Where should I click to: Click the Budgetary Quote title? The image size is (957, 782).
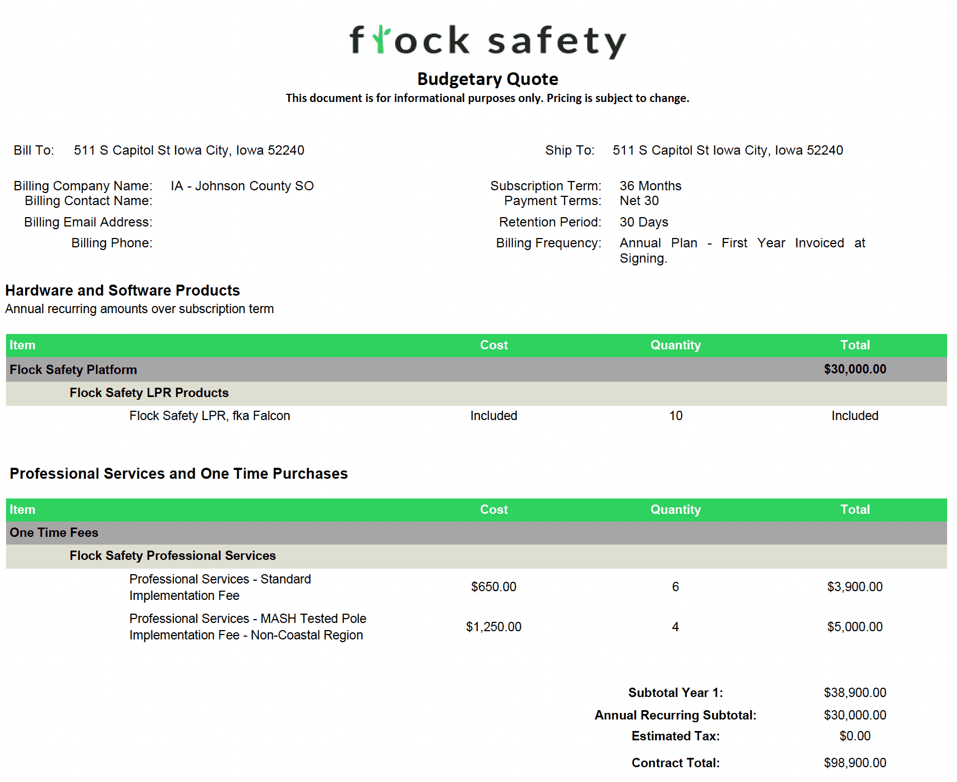(x=487, y=79)
